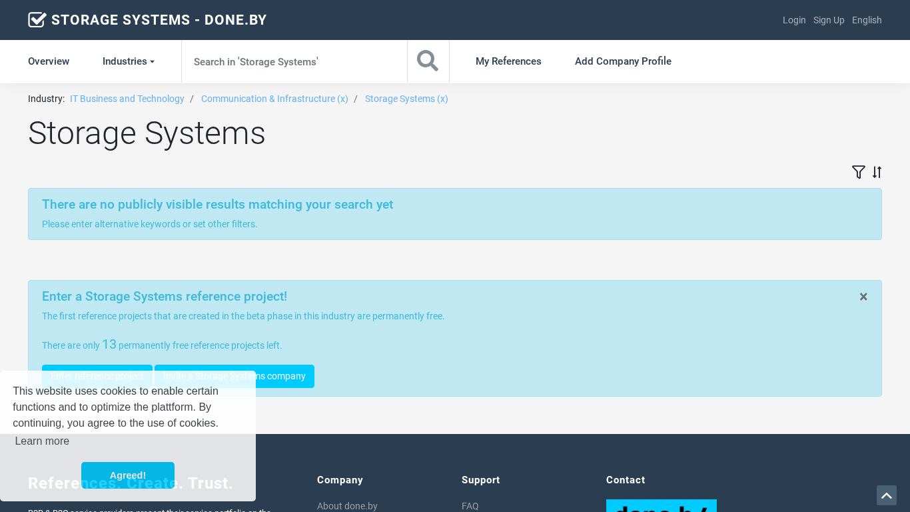Remove the Communication & Infrastructure filter breadcrumb
Image resolution: width=910 pixels, height=512 pixels.
click(274, 99)
